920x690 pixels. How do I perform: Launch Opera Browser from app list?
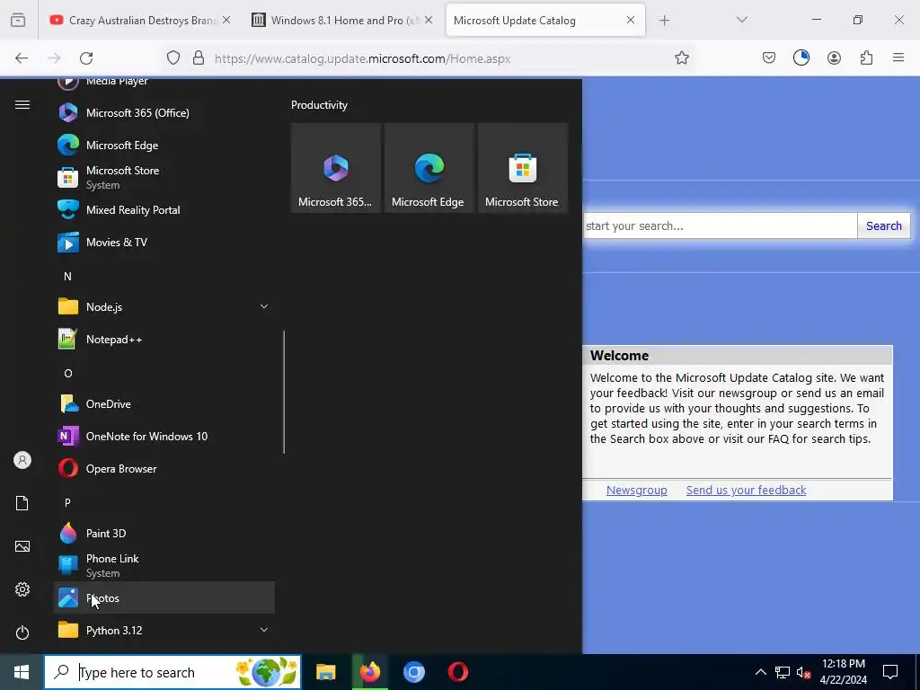[x=164, y=468]
